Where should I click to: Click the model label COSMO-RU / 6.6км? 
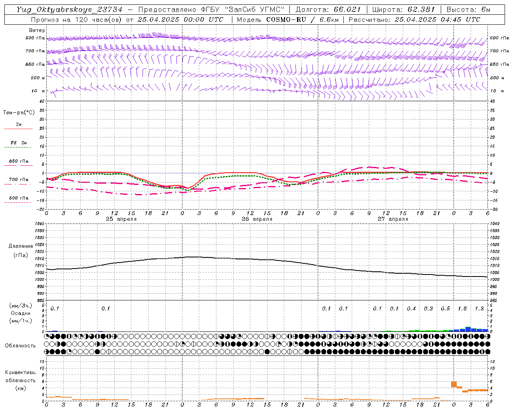pos(302,20)
